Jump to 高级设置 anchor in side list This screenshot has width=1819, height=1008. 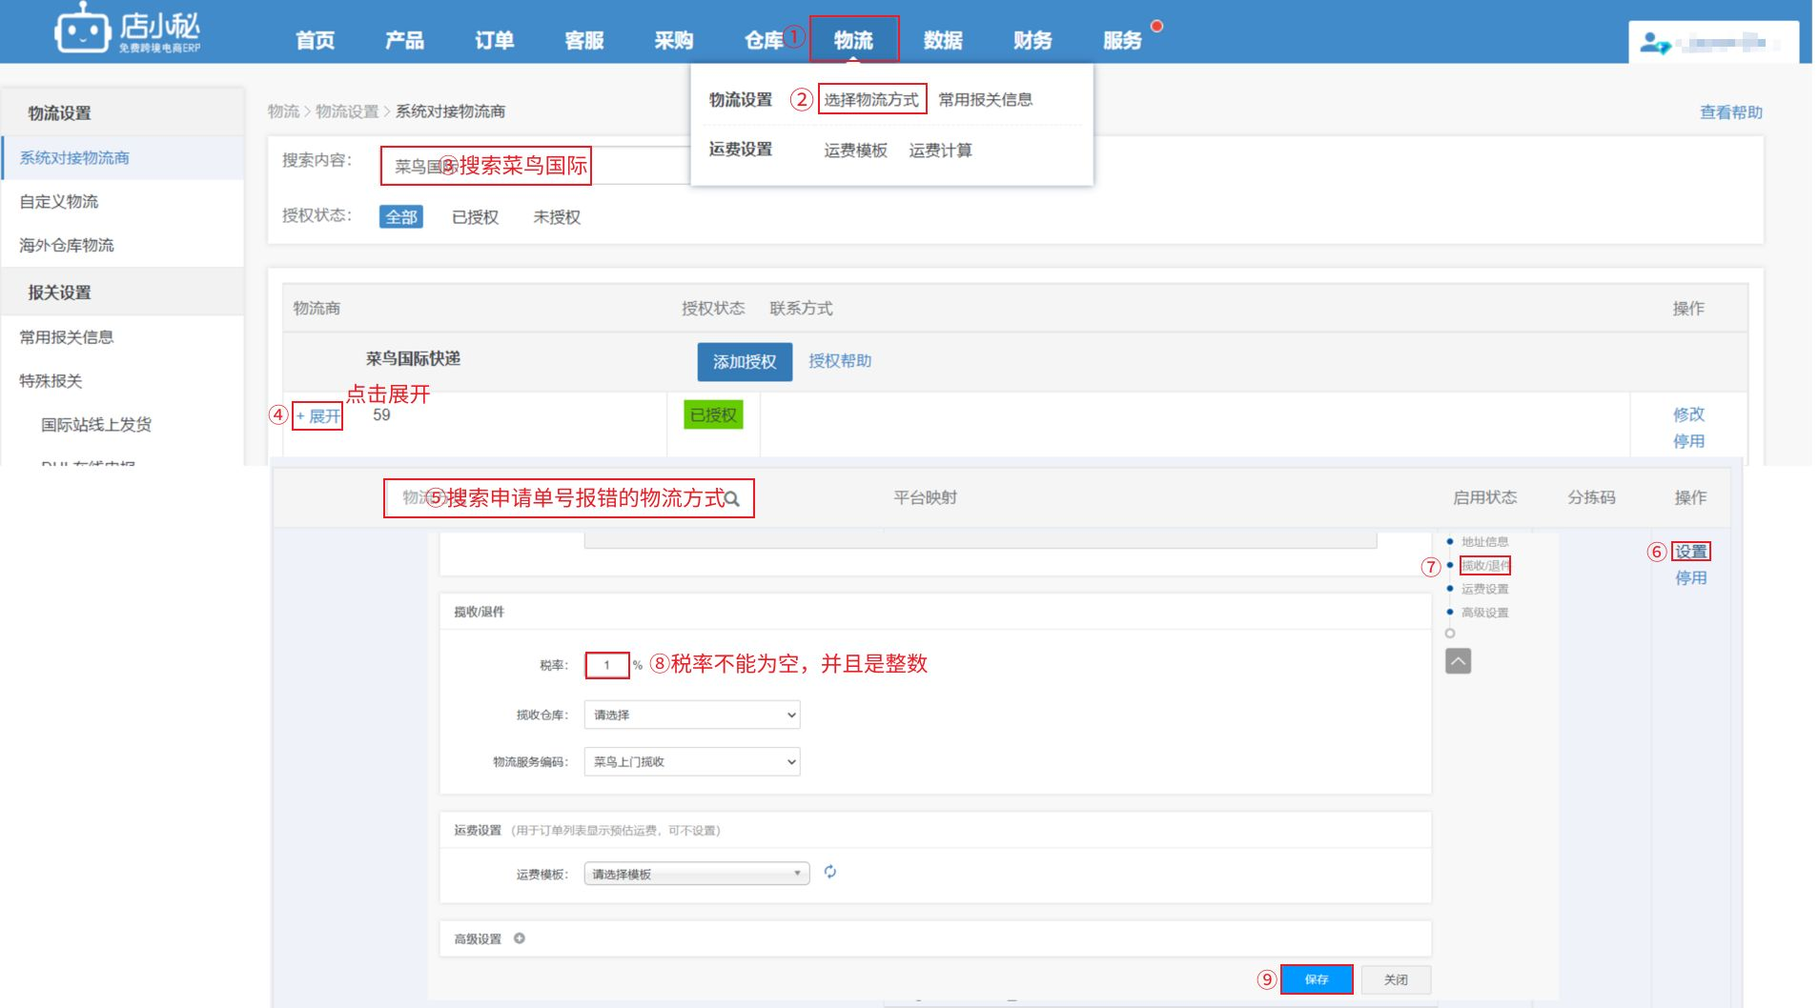1484,613
